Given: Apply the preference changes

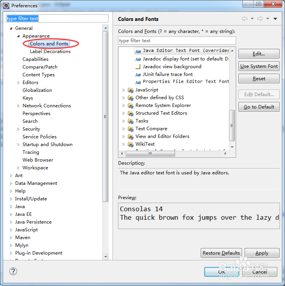Looking at the screenshot, I should [262, 253].
